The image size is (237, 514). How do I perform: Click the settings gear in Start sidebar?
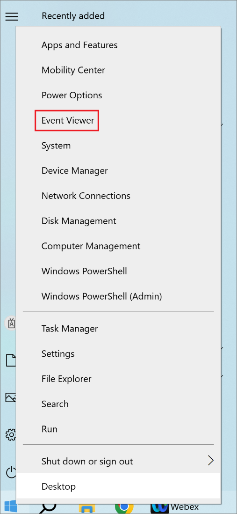tap(11, 435)
